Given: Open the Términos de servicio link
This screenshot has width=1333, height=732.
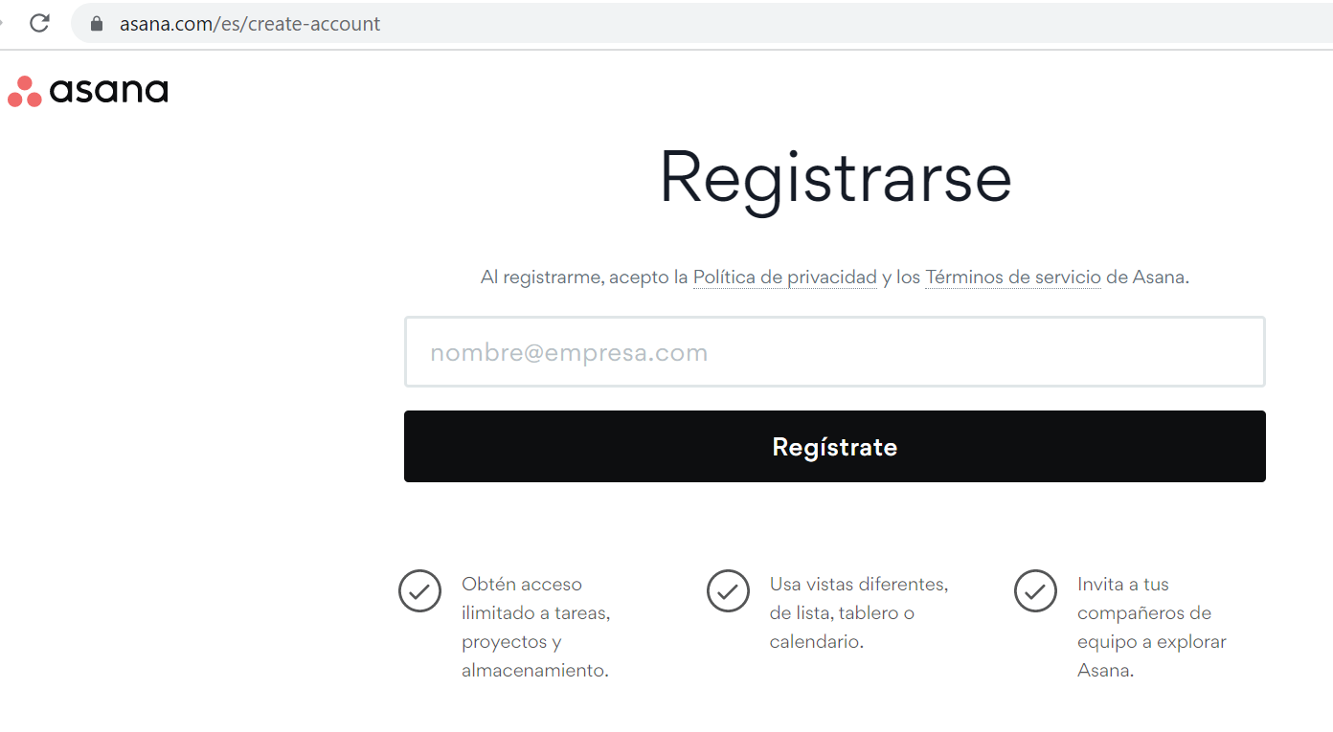Looking at the screenshot, I should coord(1012,277).
